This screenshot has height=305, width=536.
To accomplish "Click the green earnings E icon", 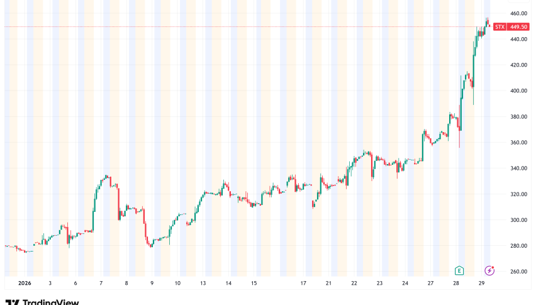I will [x=459, y=270].
